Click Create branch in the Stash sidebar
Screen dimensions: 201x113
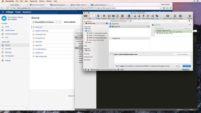10,30
